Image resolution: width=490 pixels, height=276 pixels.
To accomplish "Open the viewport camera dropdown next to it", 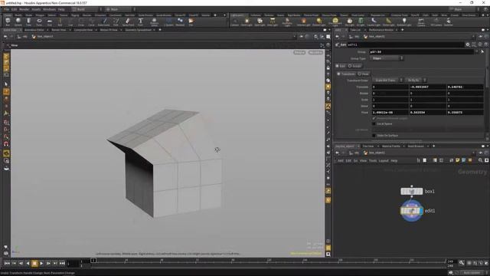I will 315,53.
